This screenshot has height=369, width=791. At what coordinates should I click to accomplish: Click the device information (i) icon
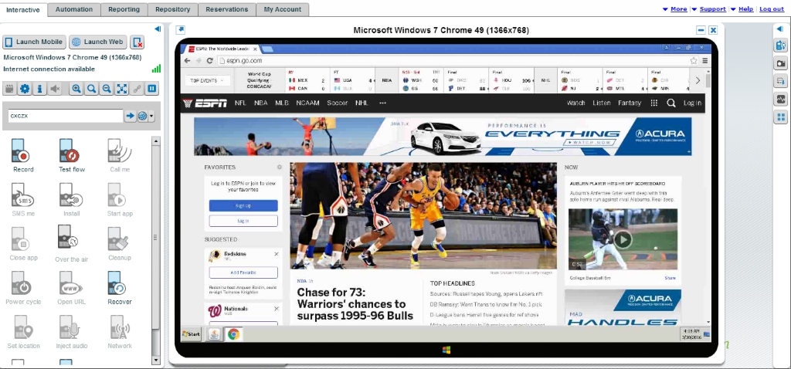(40, 90)
